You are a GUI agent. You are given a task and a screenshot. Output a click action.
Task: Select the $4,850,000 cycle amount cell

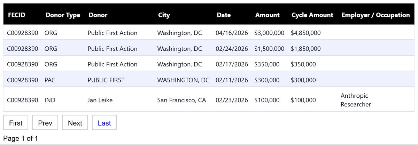(x=305, y=33)
